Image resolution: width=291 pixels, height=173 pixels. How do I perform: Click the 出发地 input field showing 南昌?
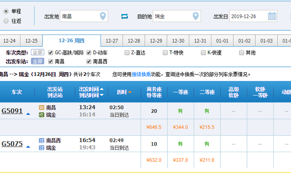coord(84,16)
